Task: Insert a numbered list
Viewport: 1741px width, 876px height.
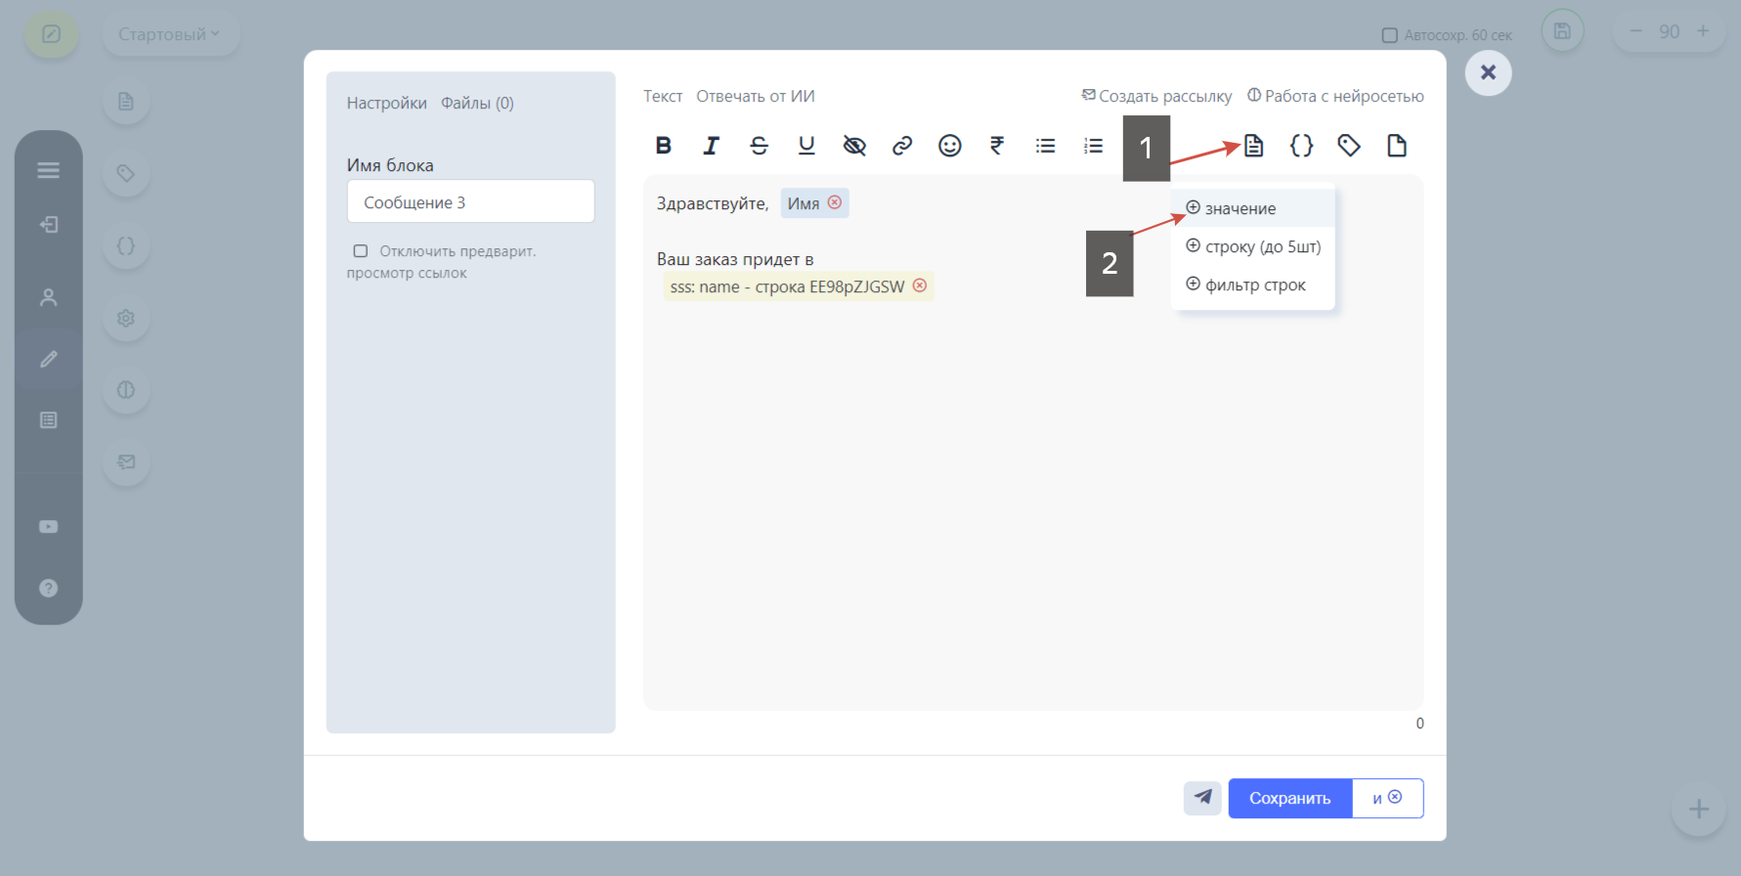Action: click(x=1093, y=146)
